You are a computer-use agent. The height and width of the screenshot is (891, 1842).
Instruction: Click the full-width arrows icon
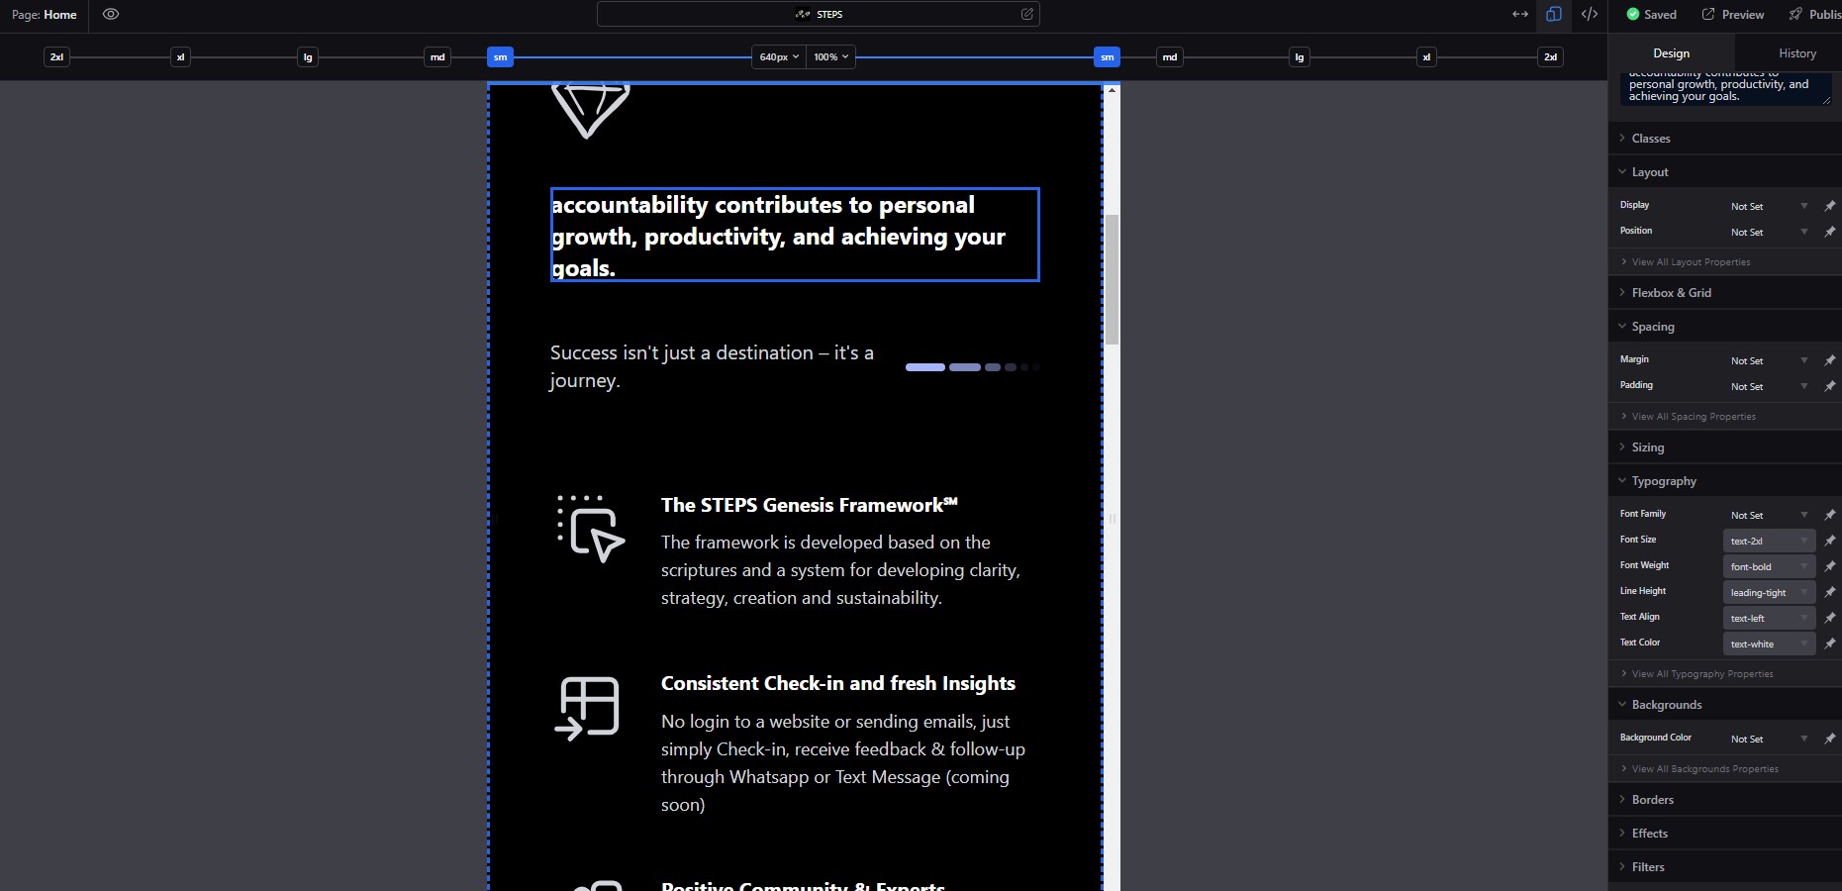click(x=1520, y=14)
